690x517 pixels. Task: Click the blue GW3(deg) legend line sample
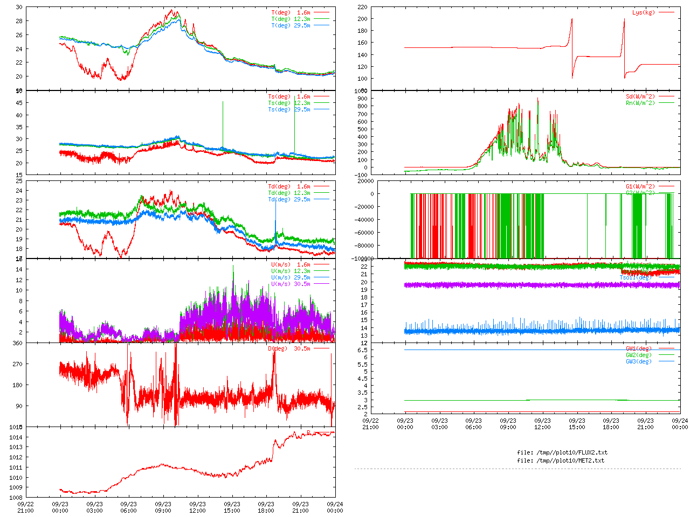[x=666, y=361]
